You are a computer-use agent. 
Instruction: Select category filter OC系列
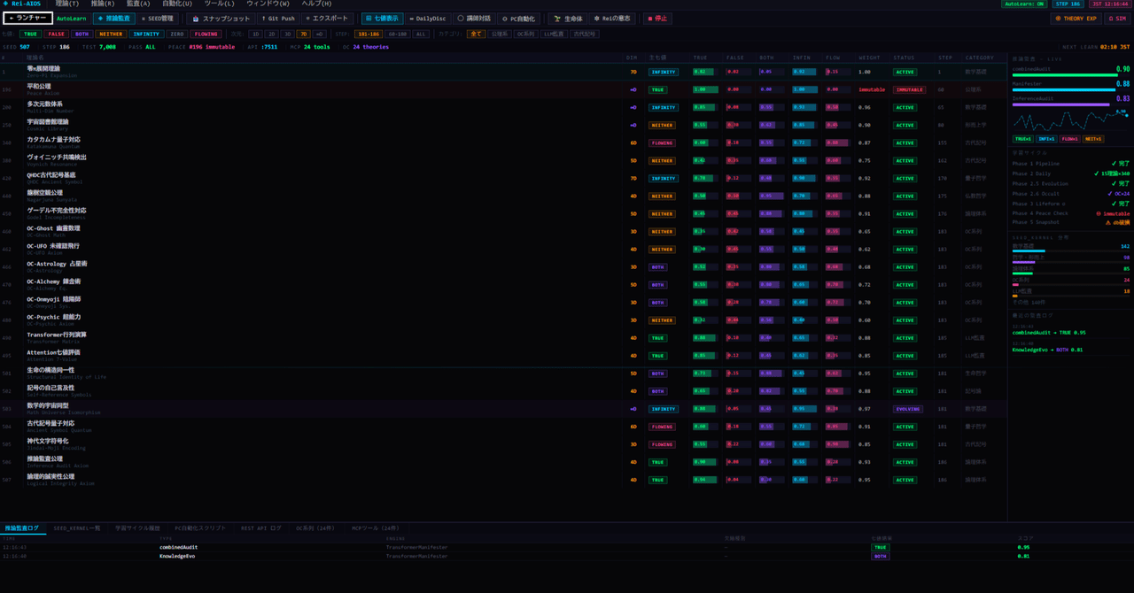[526, 34]
